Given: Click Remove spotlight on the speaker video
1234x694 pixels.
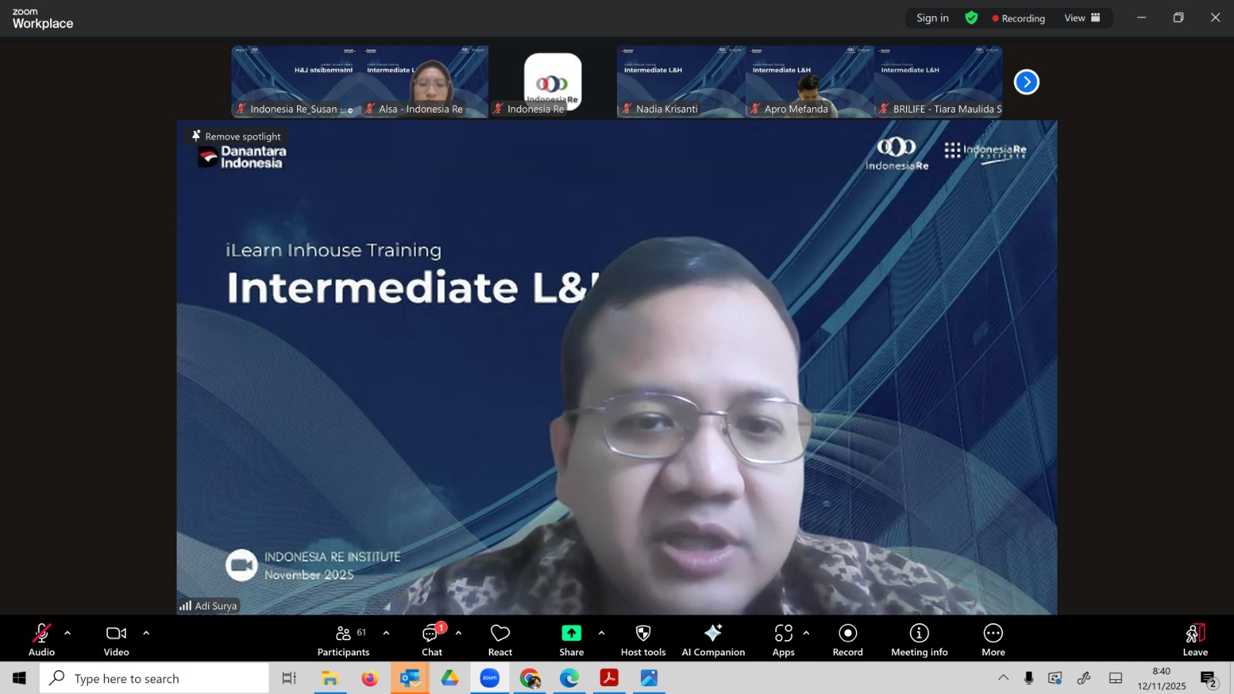Looking at the screenshot, I should tap(236, 136).
